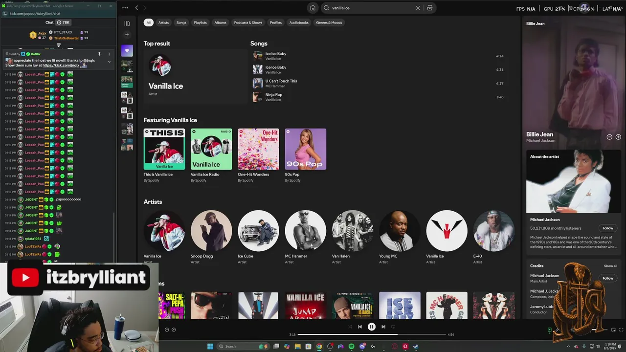Open the mini player icon

pos(614,330)
